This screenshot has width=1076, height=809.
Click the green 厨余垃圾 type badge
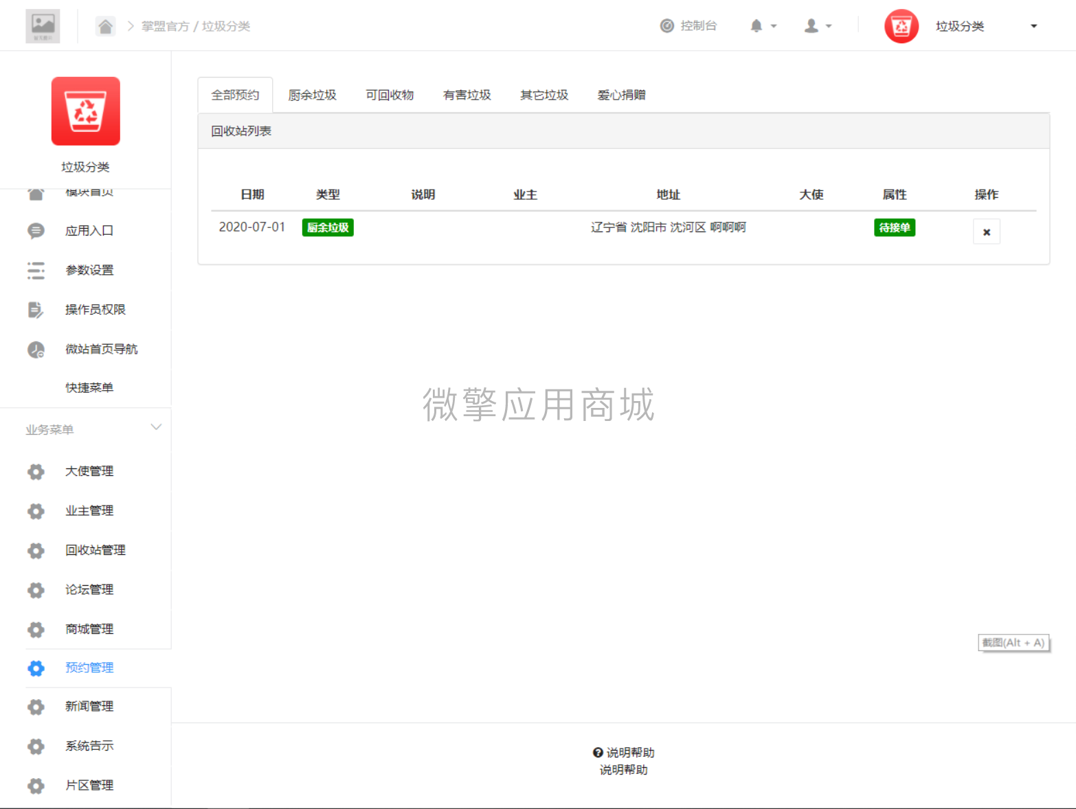328,227
